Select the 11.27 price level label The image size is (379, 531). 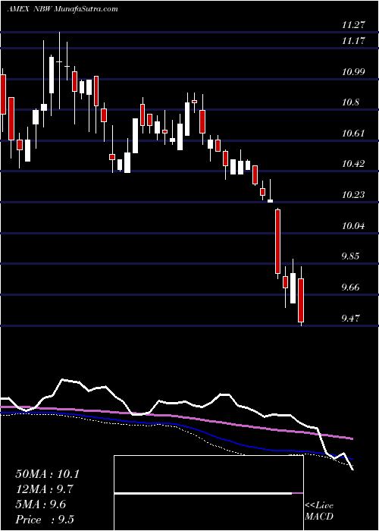(x=354, y=25)
